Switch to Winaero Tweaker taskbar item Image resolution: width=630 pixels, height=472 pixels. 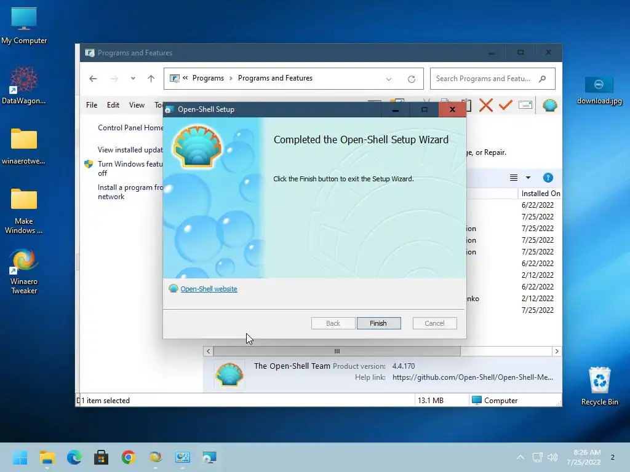click(156, 457)
